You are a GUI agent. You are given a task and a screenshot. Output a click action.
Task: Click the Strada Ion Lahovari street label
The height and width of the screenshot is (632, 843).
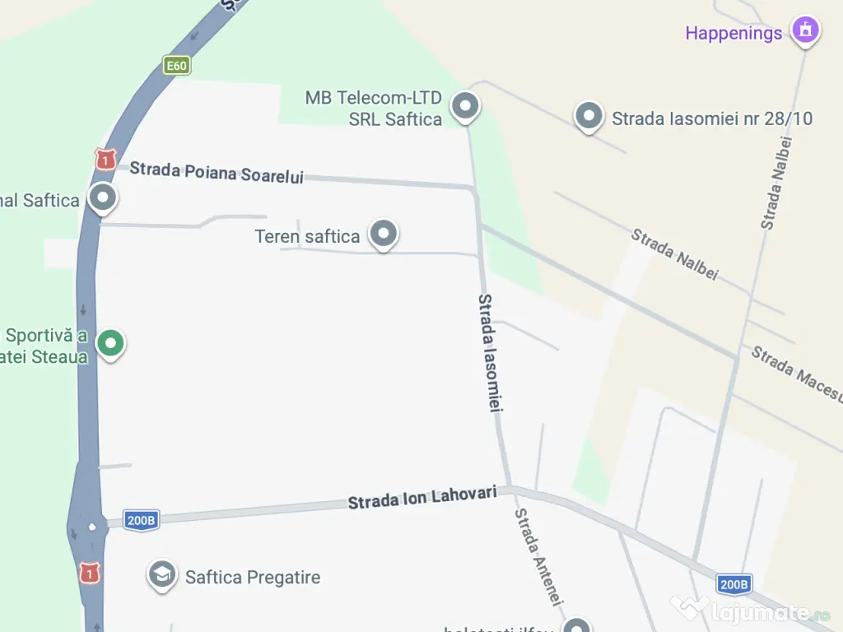point(422,498)
